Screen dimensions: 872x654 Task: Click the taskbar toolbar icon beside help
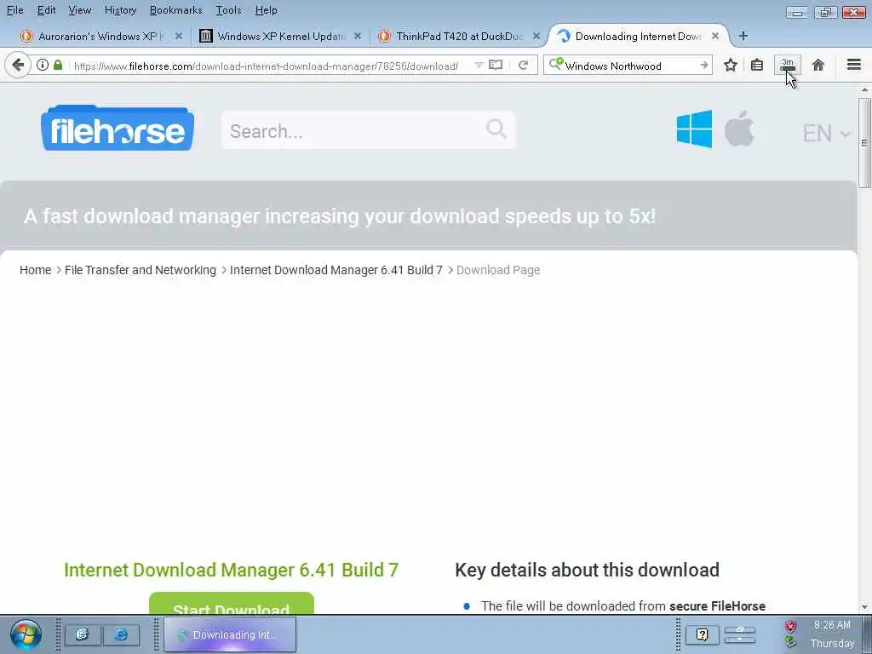740,634
